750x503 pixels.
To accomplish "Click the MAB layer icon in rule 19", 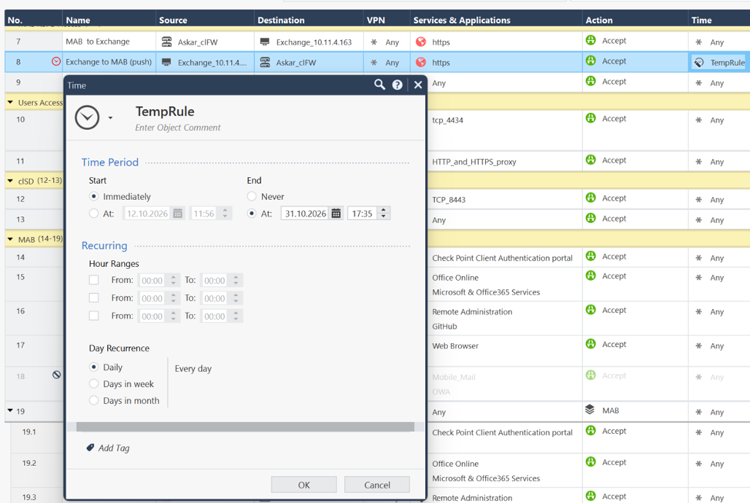I will pos(590,410).
